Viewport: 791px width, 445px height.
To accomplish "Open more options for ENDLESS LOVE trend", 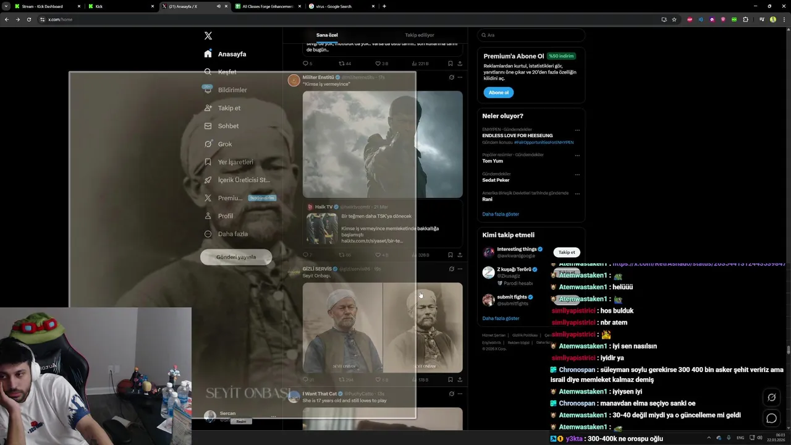I will tap(577, 130).
